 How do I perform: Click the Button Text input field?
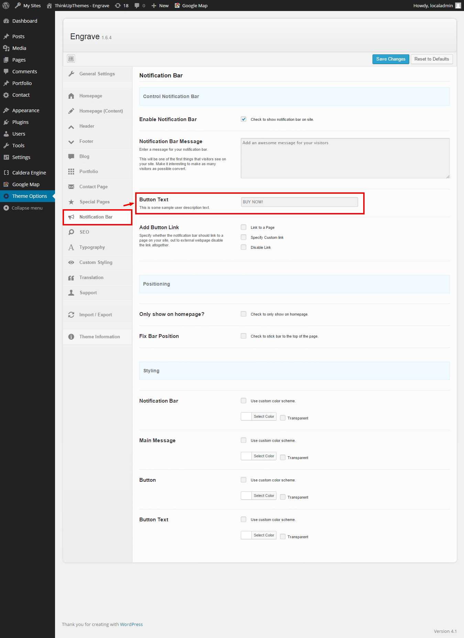[x=299, y=202]
